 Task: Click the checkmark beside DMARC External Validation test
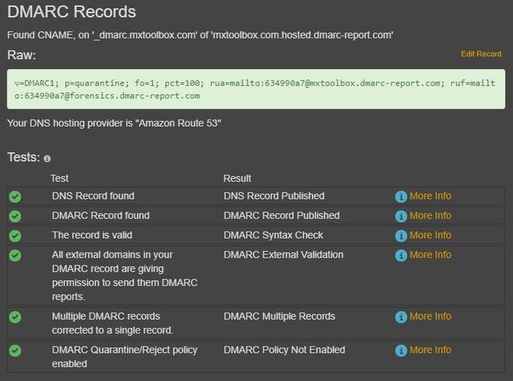click(15, 255)
